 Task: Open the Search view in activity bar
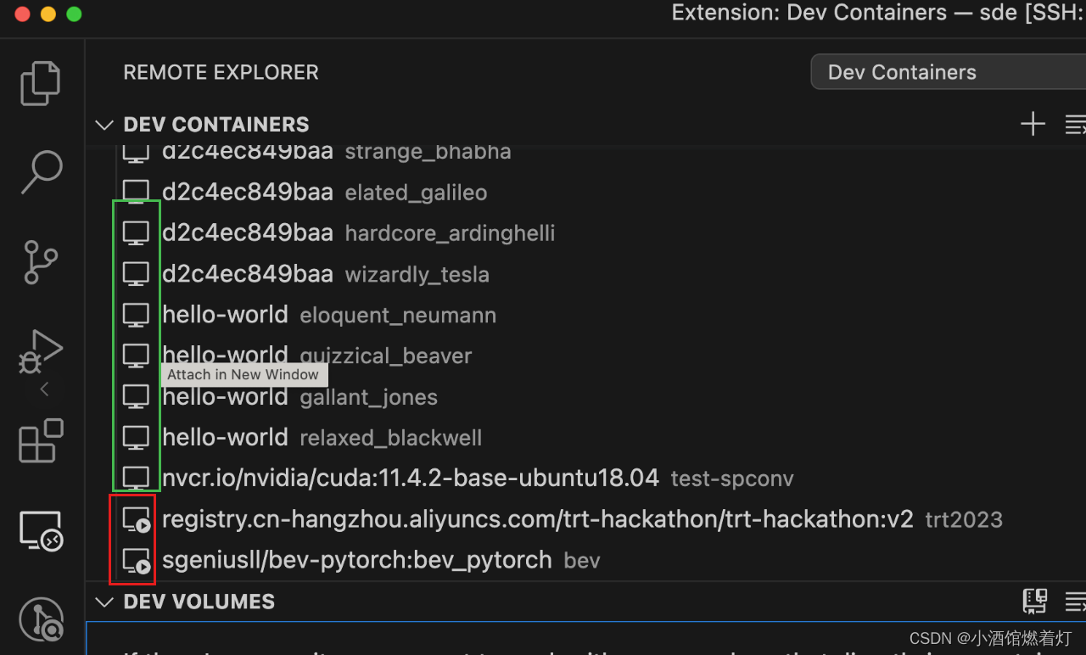41,172
